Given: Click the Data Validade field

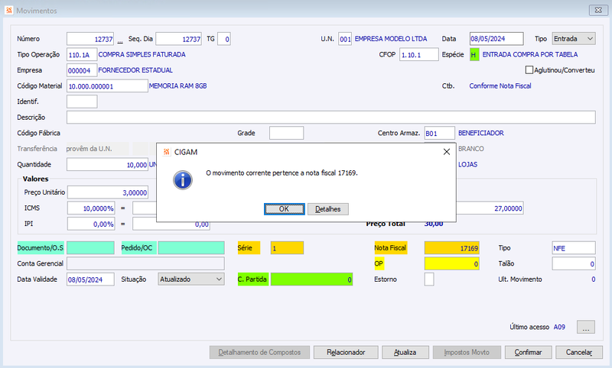Looking at the screenshot, I should pyautogui.click(x=90, y=279).
